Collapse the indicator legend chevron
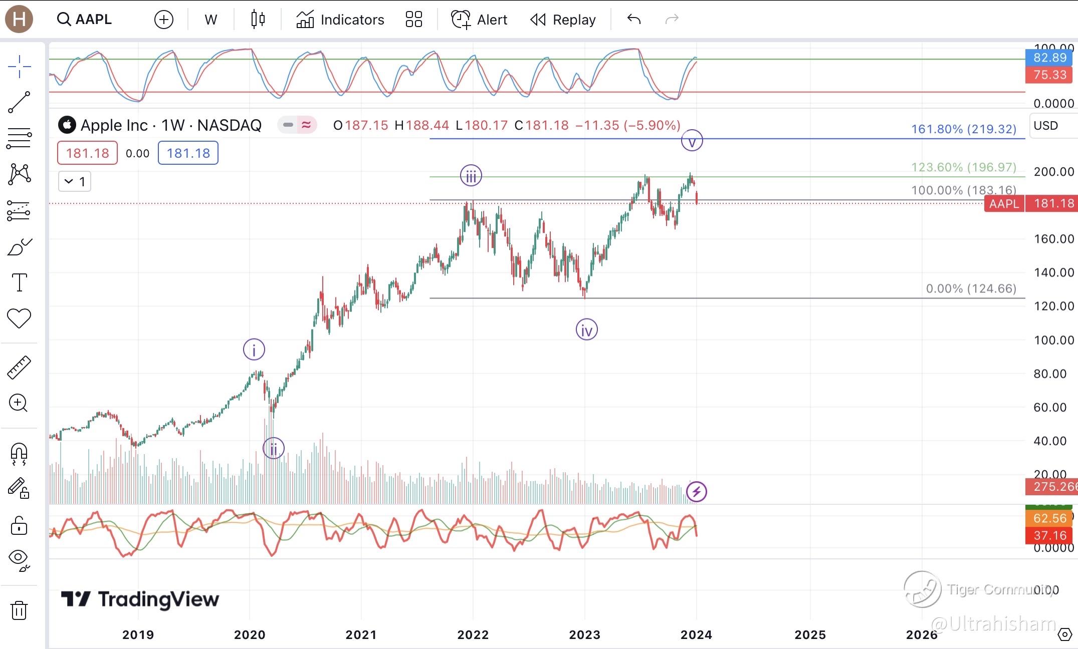This screenshot has width=1078, height=649. point(69,181)
